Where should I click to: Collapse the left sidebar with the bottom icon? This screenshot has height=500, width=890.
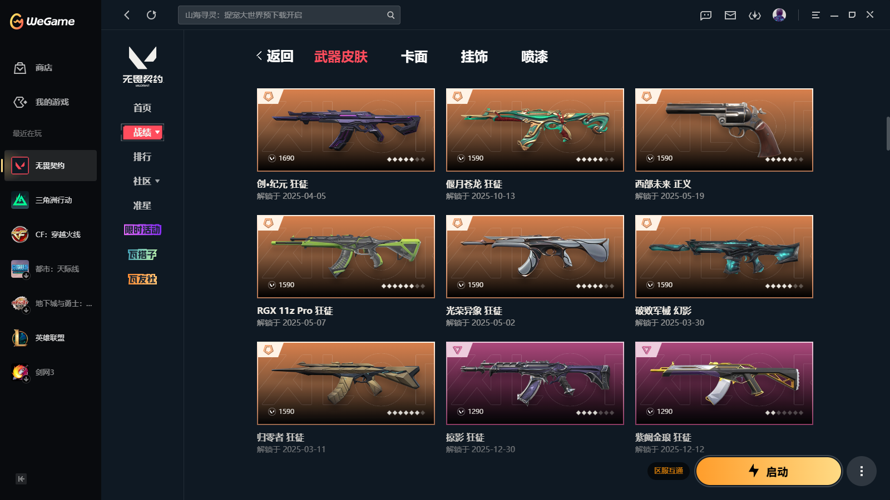tap(21, 479)
